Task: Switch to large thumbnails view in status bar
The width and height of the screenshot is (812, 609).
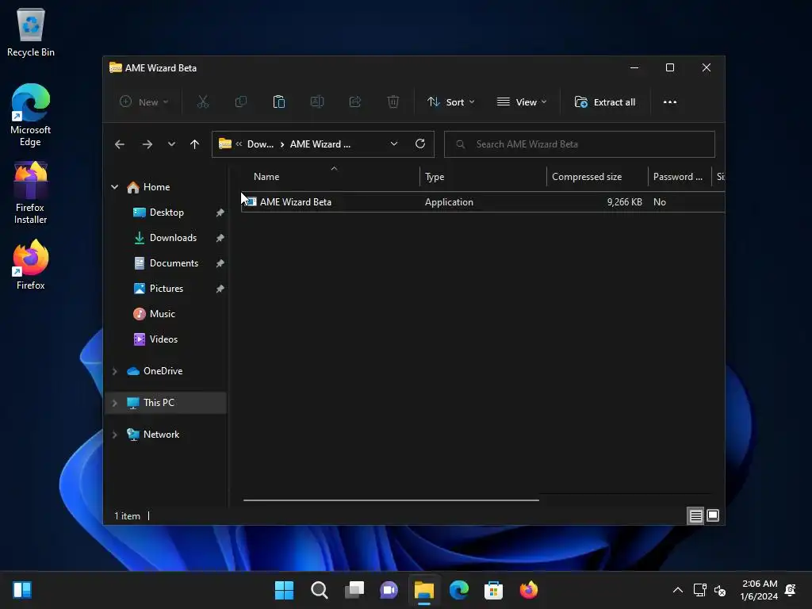Action: point(713,515)
